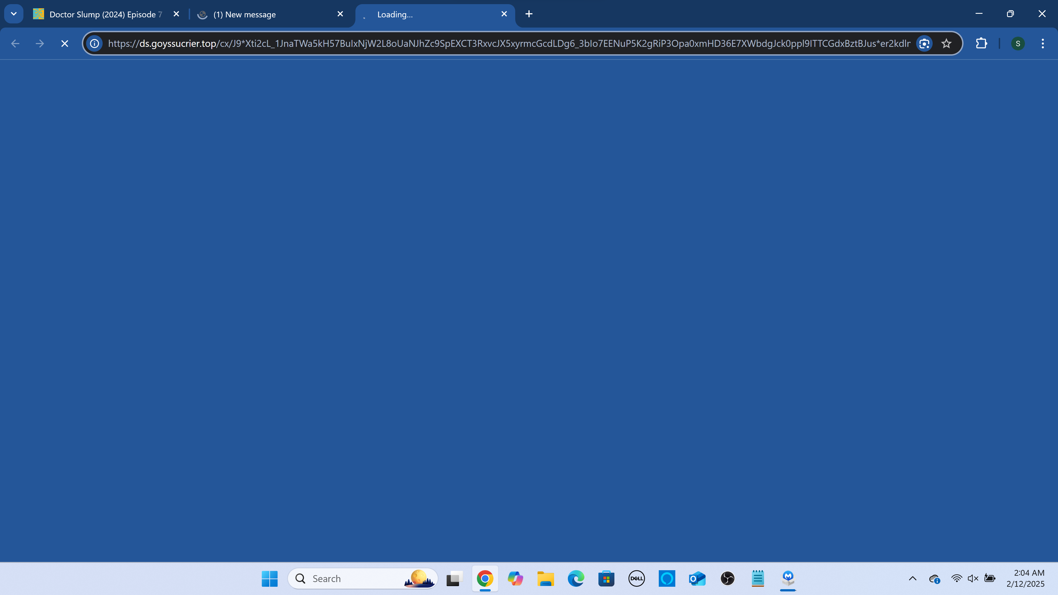The image size is (1058, 595).
Task: Launch OBS Studio from the taskbar
Action: coord(727,578)
